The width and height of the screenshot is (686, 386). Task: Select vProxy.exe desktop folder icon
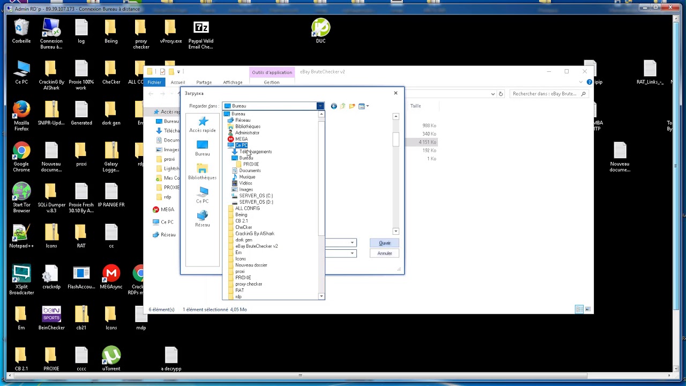[170, 31]
